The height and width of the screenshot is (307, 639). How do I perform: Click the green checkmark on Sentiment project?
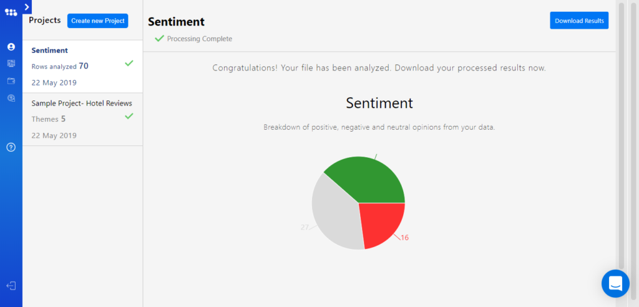coord(129,63)
